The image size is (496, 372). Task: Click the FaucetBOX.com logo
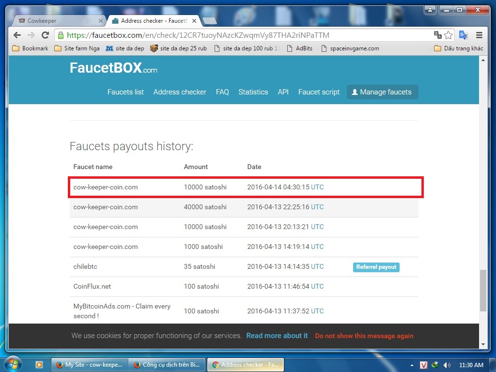pyautogui.click(x=113, y=68)
